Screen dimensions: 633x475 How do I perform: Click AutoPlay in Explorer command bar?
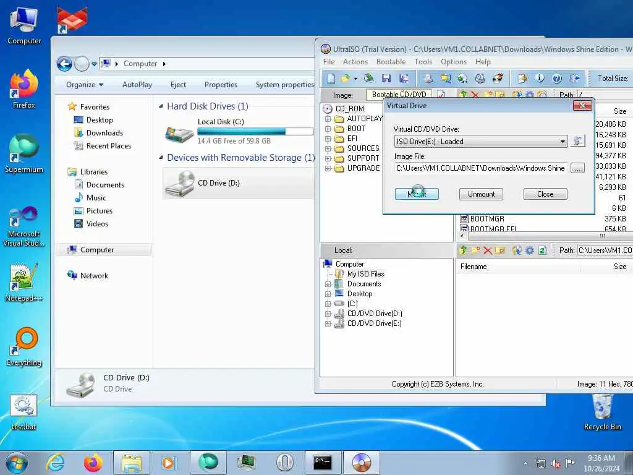pos(137,85)
